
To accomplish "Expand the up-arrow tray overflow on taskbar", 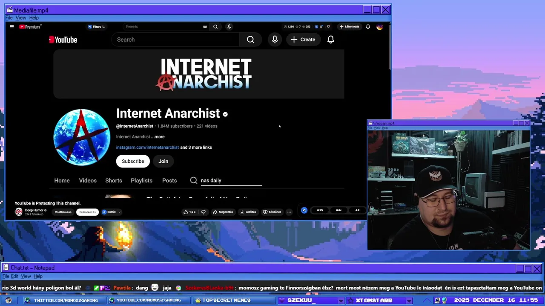I will 427,300.
